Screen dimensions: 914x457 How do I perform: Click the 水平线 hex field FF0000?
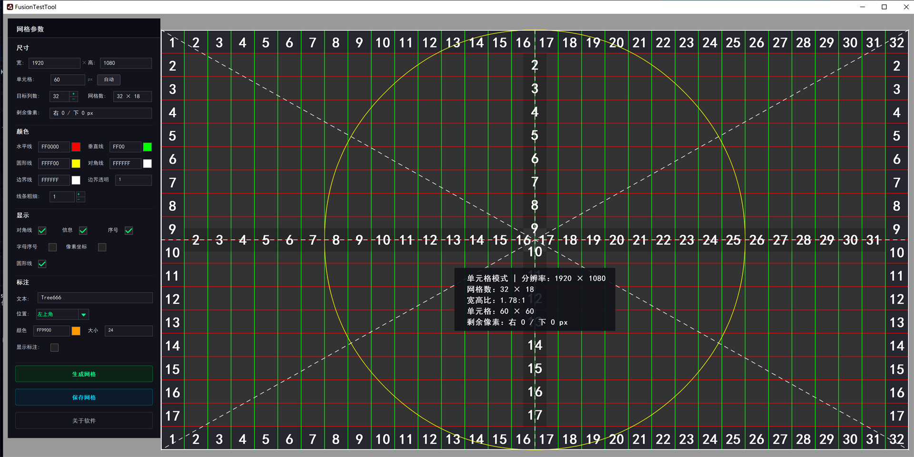54,147
